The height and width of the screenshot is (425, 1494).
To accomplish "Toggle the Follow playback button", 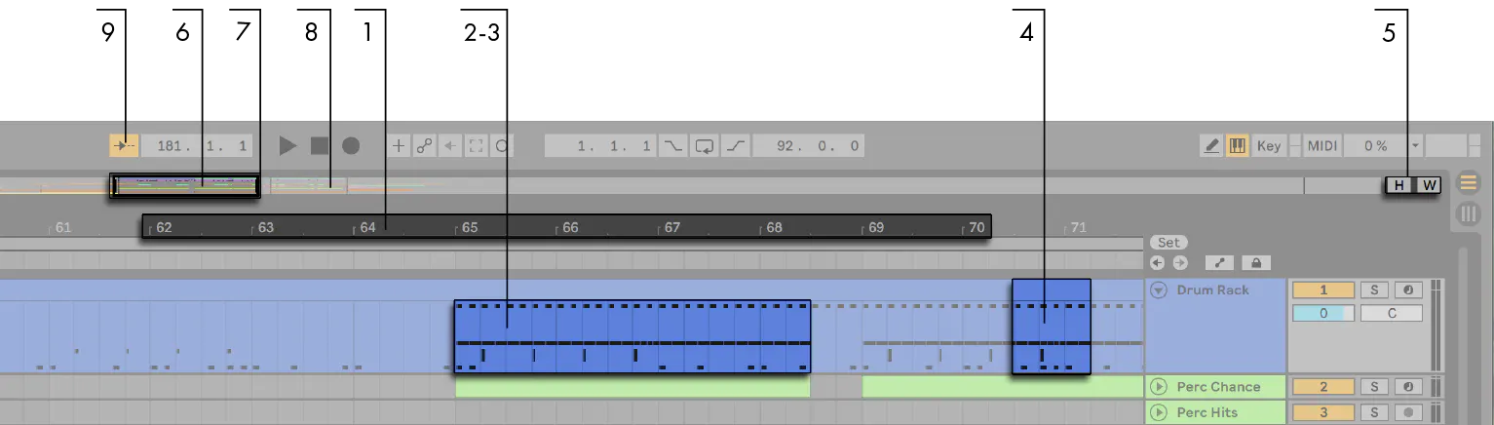I will coord(125,146).
